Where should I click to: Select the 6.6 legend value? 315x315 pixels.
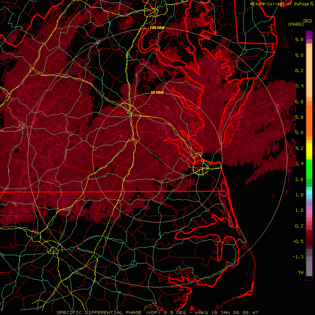[299, 101]
